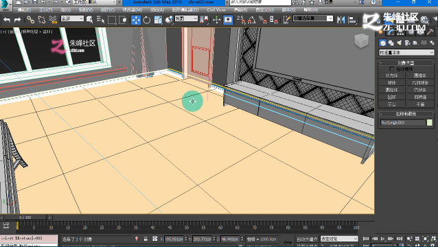Click the Set Key large key icon
Image resolution: width=438 pixels, height=247 pixels.
[288, 242]
